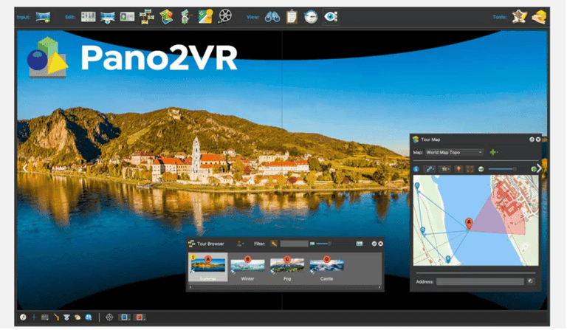Click the orange fit-to-frame icon in Tour Map
Screen dimensions: 567x330
(470, 169)
